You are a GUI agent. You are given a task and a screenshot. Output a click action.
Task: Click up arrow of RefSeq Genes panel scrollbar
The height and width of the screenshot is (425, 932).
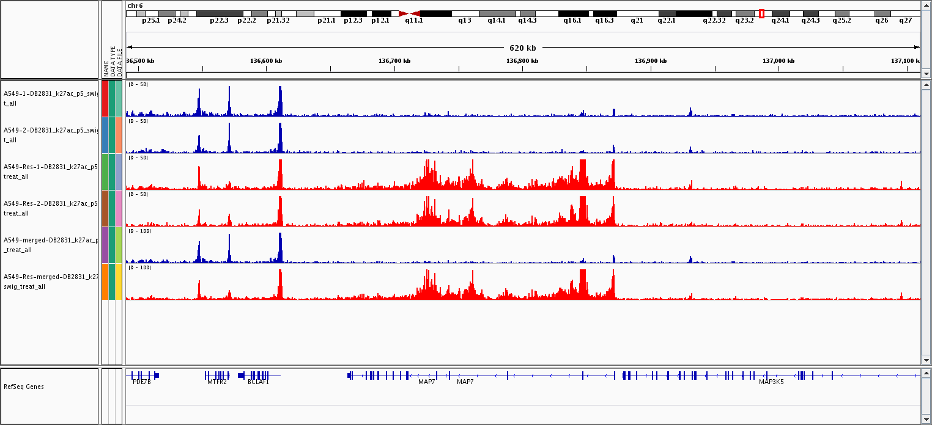[x=926, y=373]
